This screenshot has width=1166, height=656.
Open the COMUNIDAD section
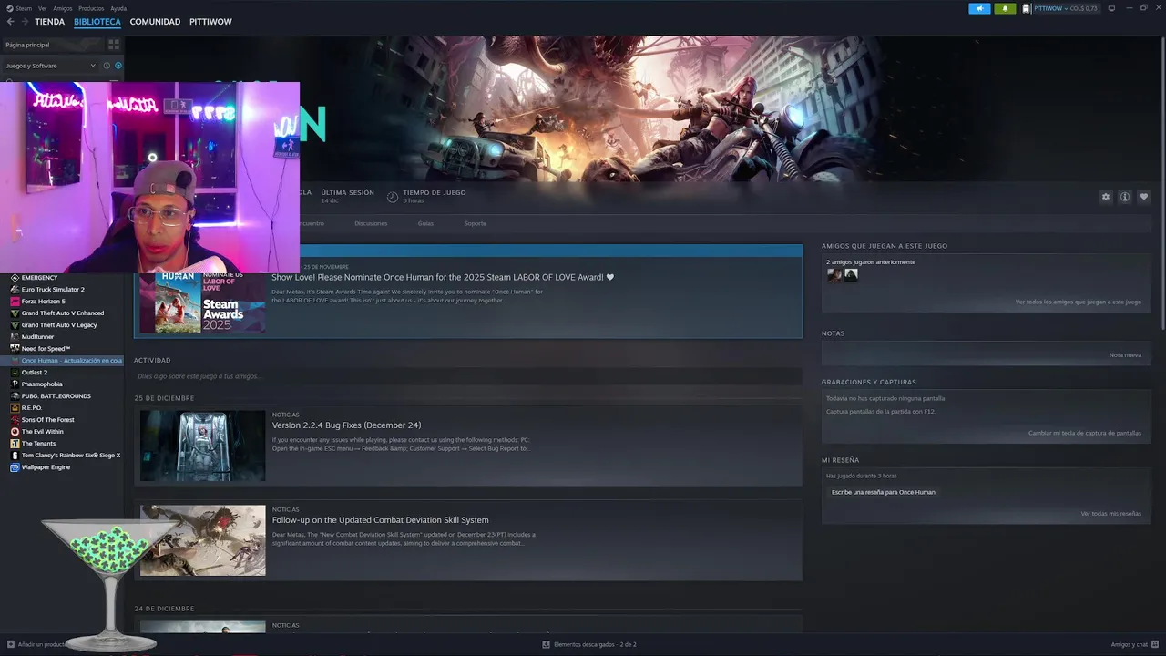tap(155, 22)
